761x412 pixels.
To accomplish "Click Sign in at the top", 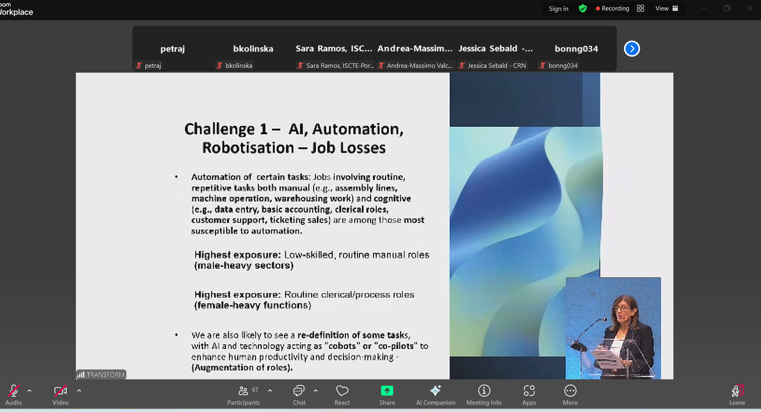I will (558, 8).
